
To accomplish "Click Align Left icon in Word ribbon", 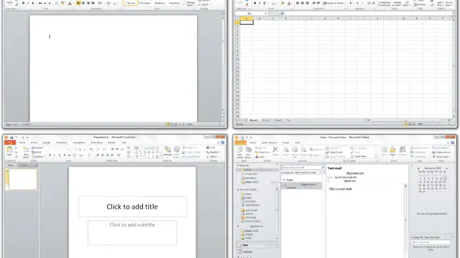I will (x=78, y=3).
